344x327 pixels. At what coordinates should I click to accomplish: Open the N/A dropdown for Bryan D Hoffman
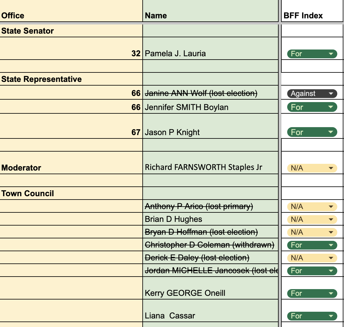coord(312,232)
